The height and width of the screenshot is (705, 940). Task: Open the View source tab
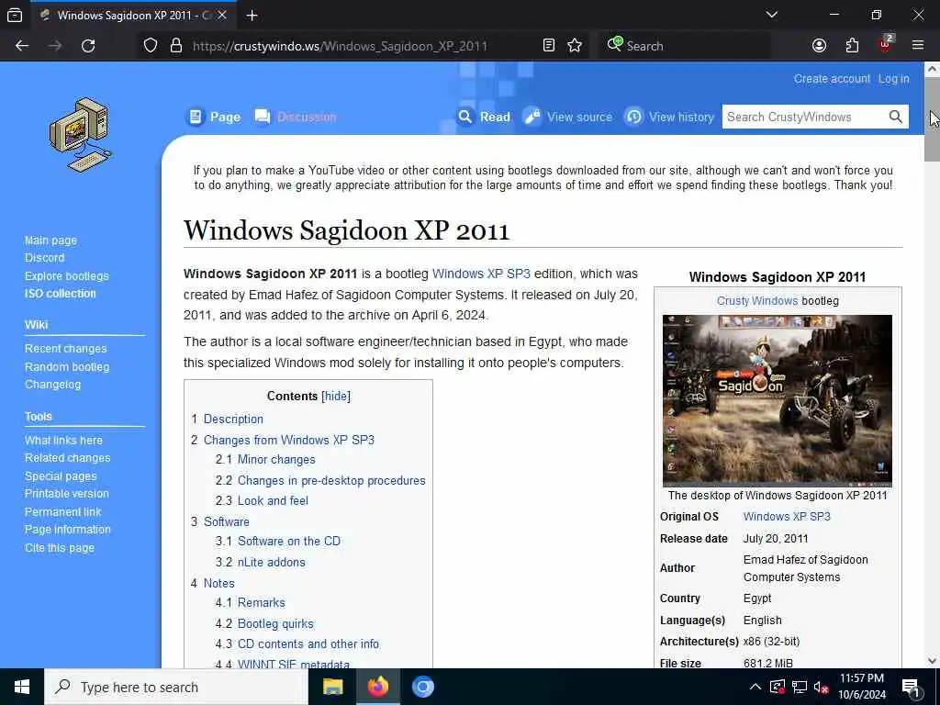click(x=567, y=117)
